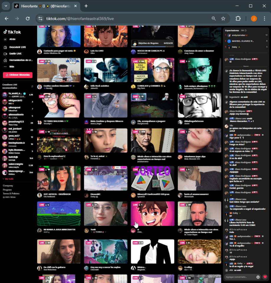Image resolution: width=271 pixels, height=283 pixels.
Task: Reload the page in the browser
Action: 28,19
